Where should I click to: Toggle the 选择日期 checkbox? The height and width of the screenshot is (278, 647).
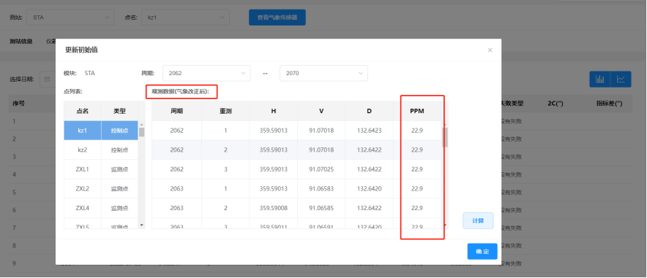pyautogui.click(x=47, y=79)
